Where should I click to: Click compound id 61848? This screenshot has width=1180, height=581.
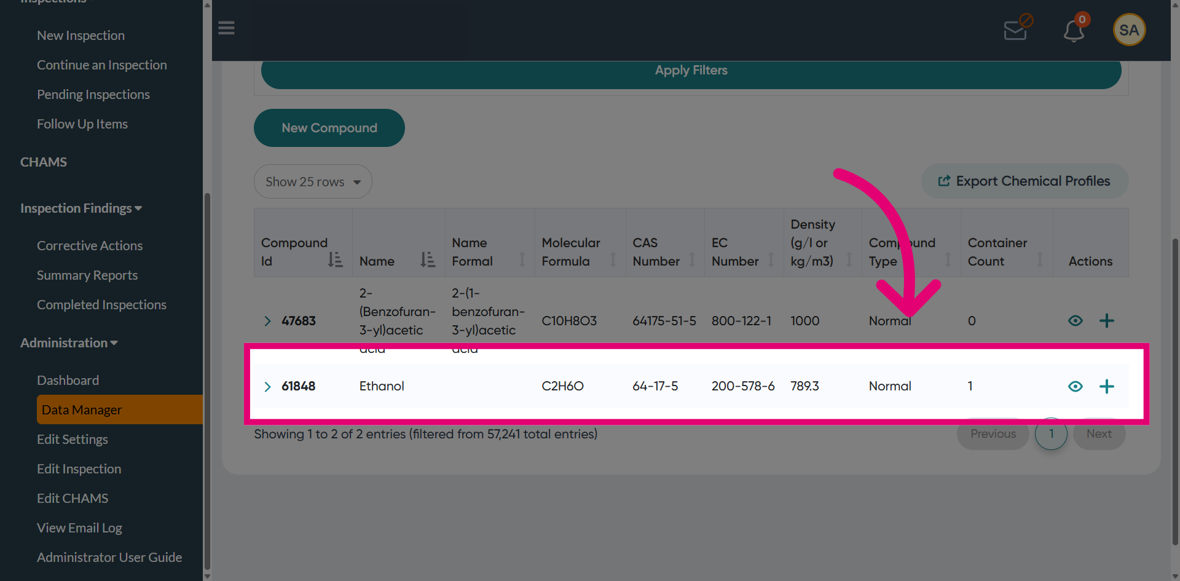point(298,386)
